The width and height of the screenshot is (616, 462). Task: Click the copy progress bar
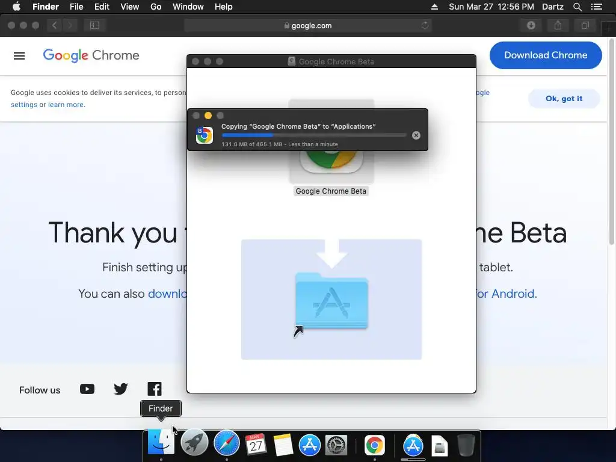314,135
